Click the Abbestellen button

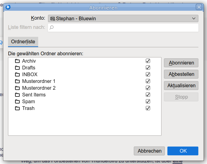[181, 74]
